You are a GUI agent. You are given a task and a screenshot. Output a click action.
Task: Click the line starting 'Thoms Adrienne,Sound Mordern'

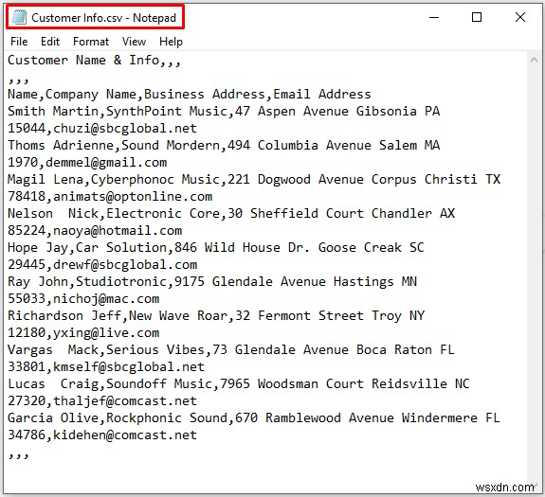224,146
